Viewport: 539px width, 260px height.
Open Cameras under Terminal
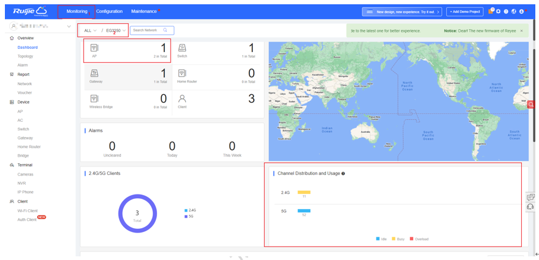pyautogui.click(x=26, y=174)
